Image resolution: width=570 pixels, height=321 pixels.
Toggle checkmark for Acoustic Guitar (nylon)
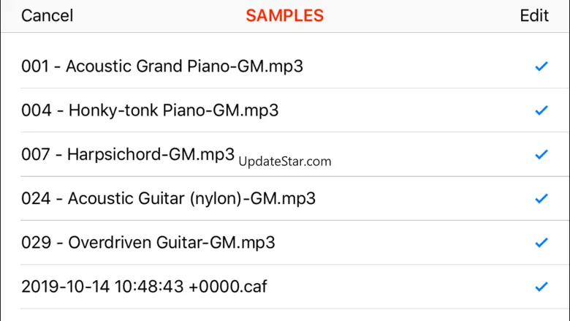click(x=541, y=198)
